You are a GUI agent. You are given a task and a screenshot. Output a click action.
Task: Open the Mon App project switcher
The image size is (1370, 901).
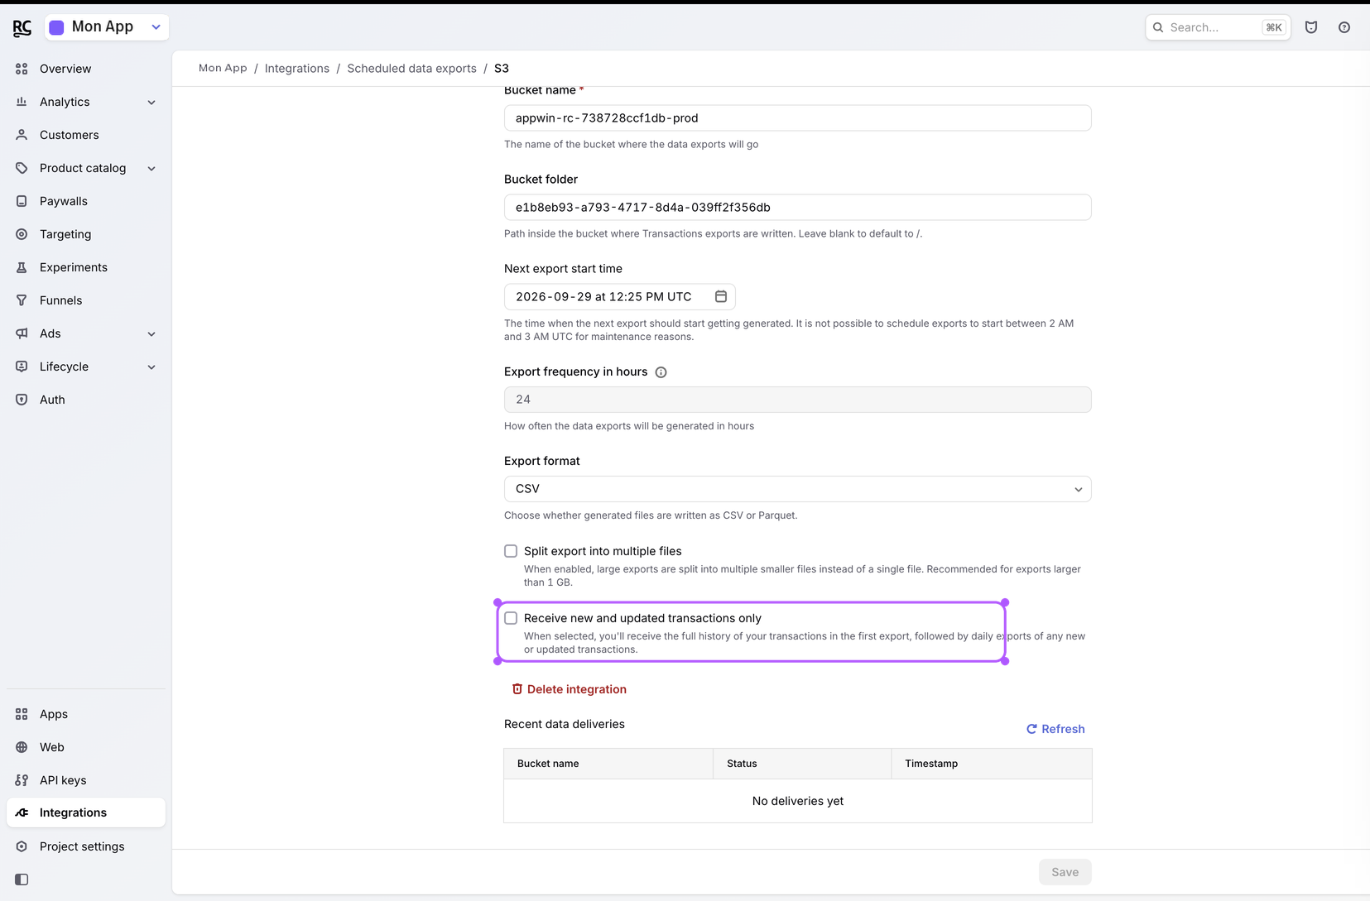pos(107,26)
